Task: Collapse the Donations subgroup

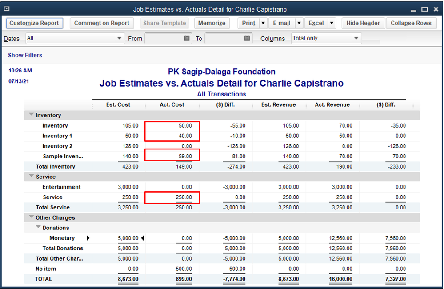Action: point(38,227)
